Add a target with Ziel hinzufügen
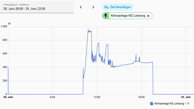The image size is (194, 109). [118, 7]
